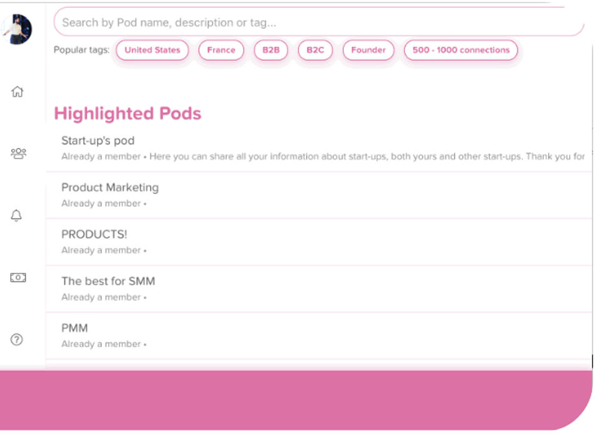Open notifications bell icon
This screenshot has height=437, width=600.
click(17, 216)
